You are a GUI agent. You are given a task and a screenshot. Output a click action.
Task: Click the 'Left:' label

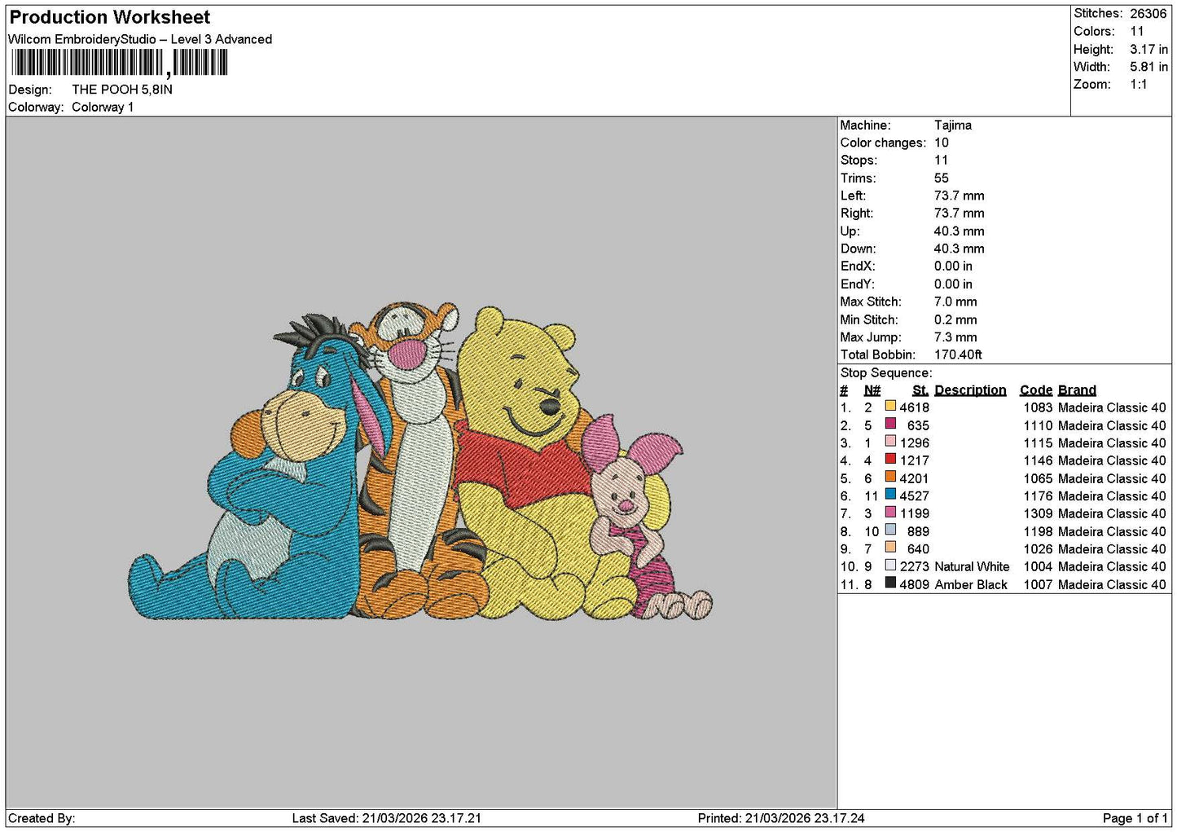click(854, 196)
